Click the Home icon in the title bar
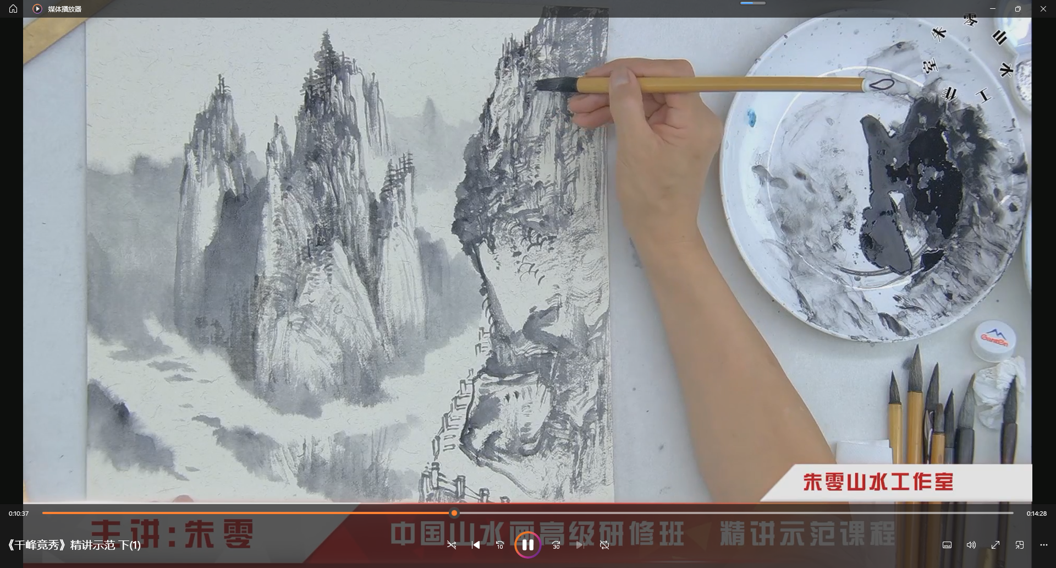The width and height of the screenshot is (1056, 568). click(13, 9)
